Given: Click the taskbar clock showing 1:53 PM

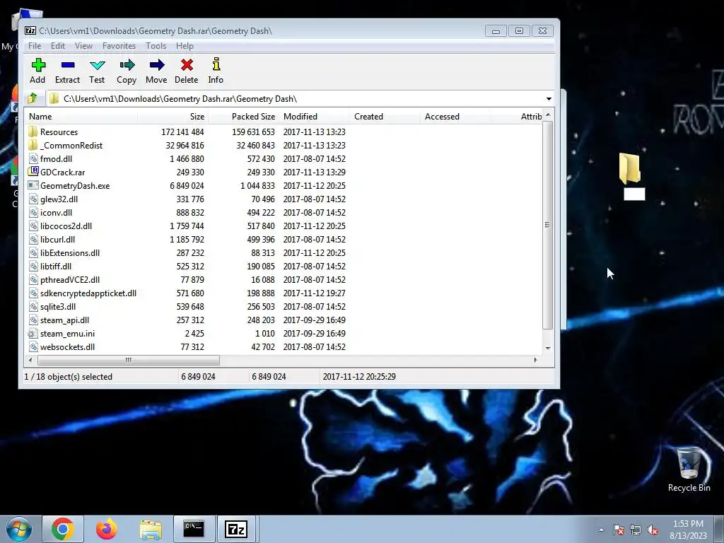Looking at the screenshot, I should (x=688, y=529).
